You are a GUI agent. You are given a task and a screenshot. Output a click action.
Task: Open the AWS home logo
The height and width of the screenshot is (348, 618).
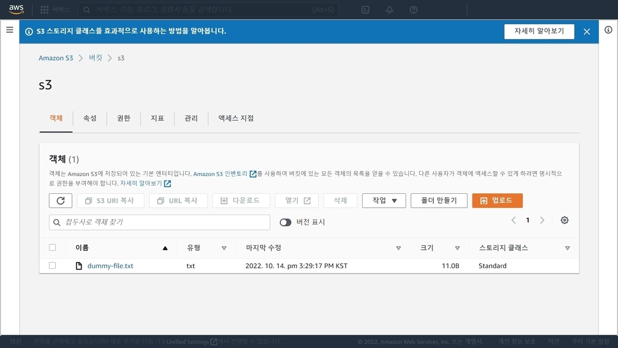point(16,10)
